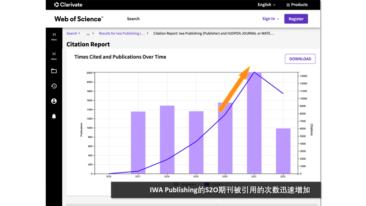The width and height of the screenshot is (366, 206).
Task: Select the 2017 publications bar
Action: tap(138, 143)
